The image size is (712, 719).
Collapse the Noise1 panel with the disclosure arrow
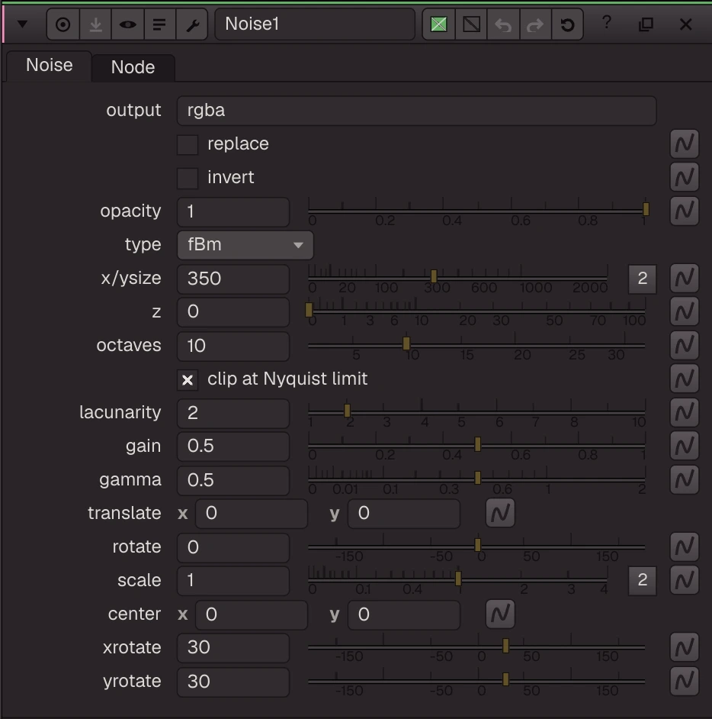pos(22,24)
